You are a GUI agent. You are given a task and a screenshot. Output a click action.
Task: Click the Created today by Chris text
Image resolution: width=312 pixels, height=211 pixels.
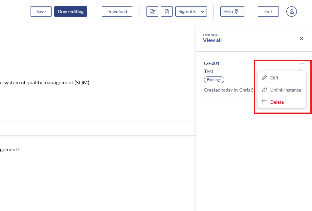click(x=229, y=90)
